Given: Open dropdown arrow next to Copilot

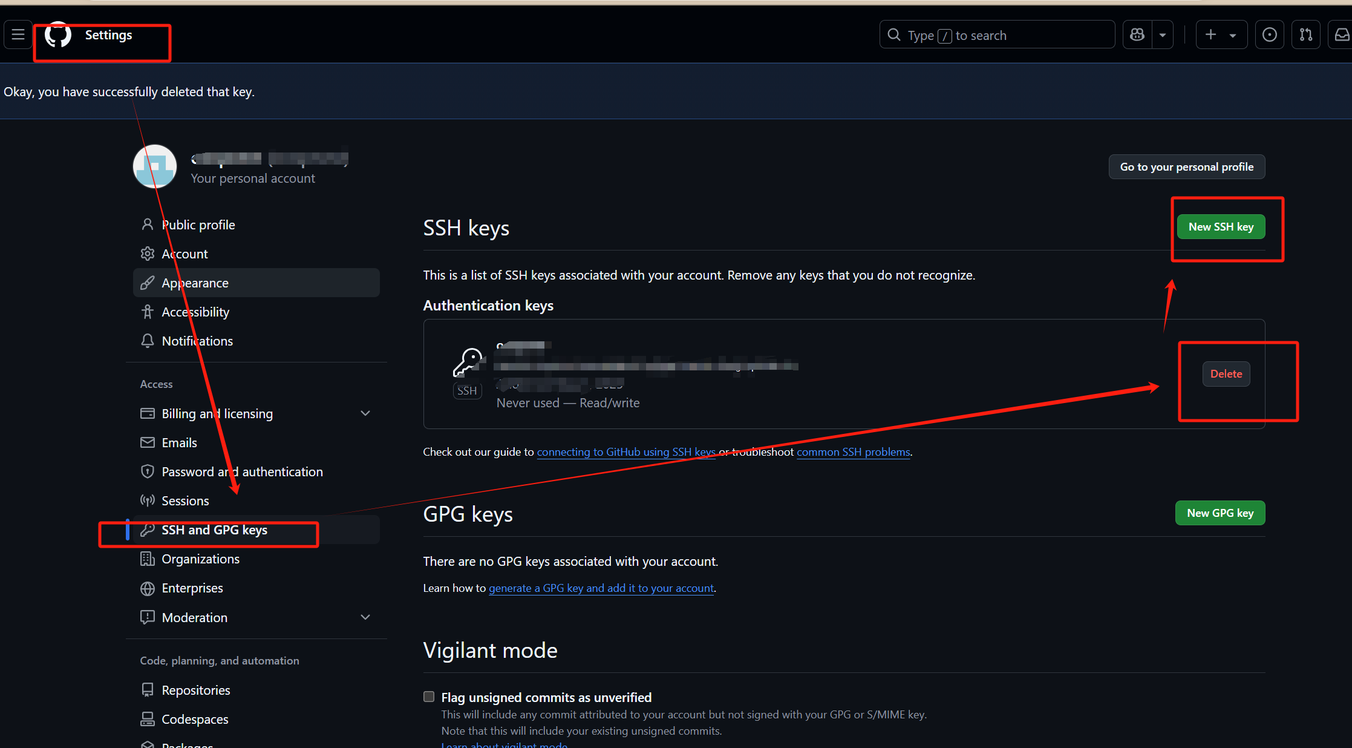Looking at the screenshot, I should point(1163,34).
